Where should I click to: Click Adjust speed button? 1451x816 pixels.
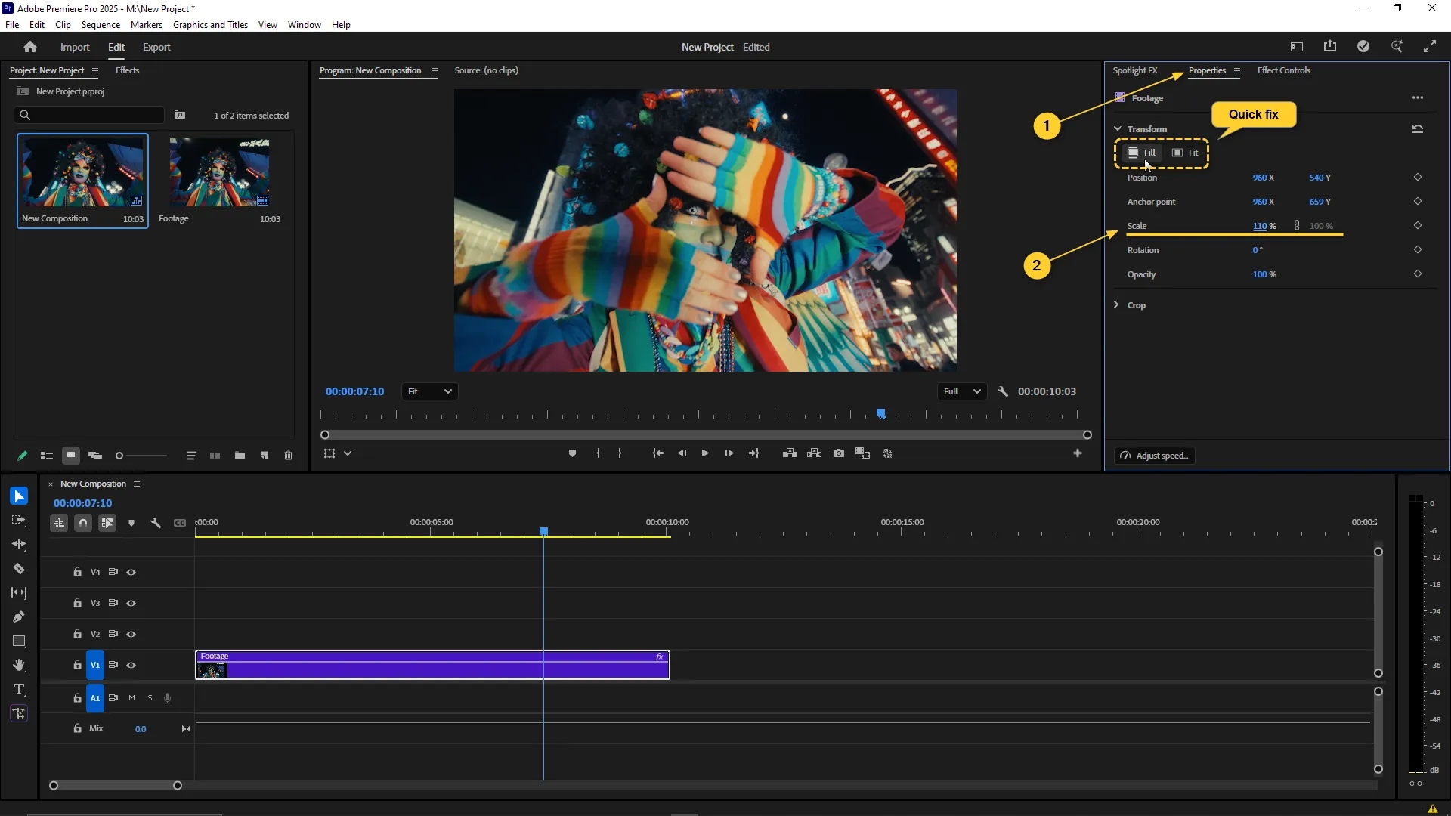[x=1155, y=456]
